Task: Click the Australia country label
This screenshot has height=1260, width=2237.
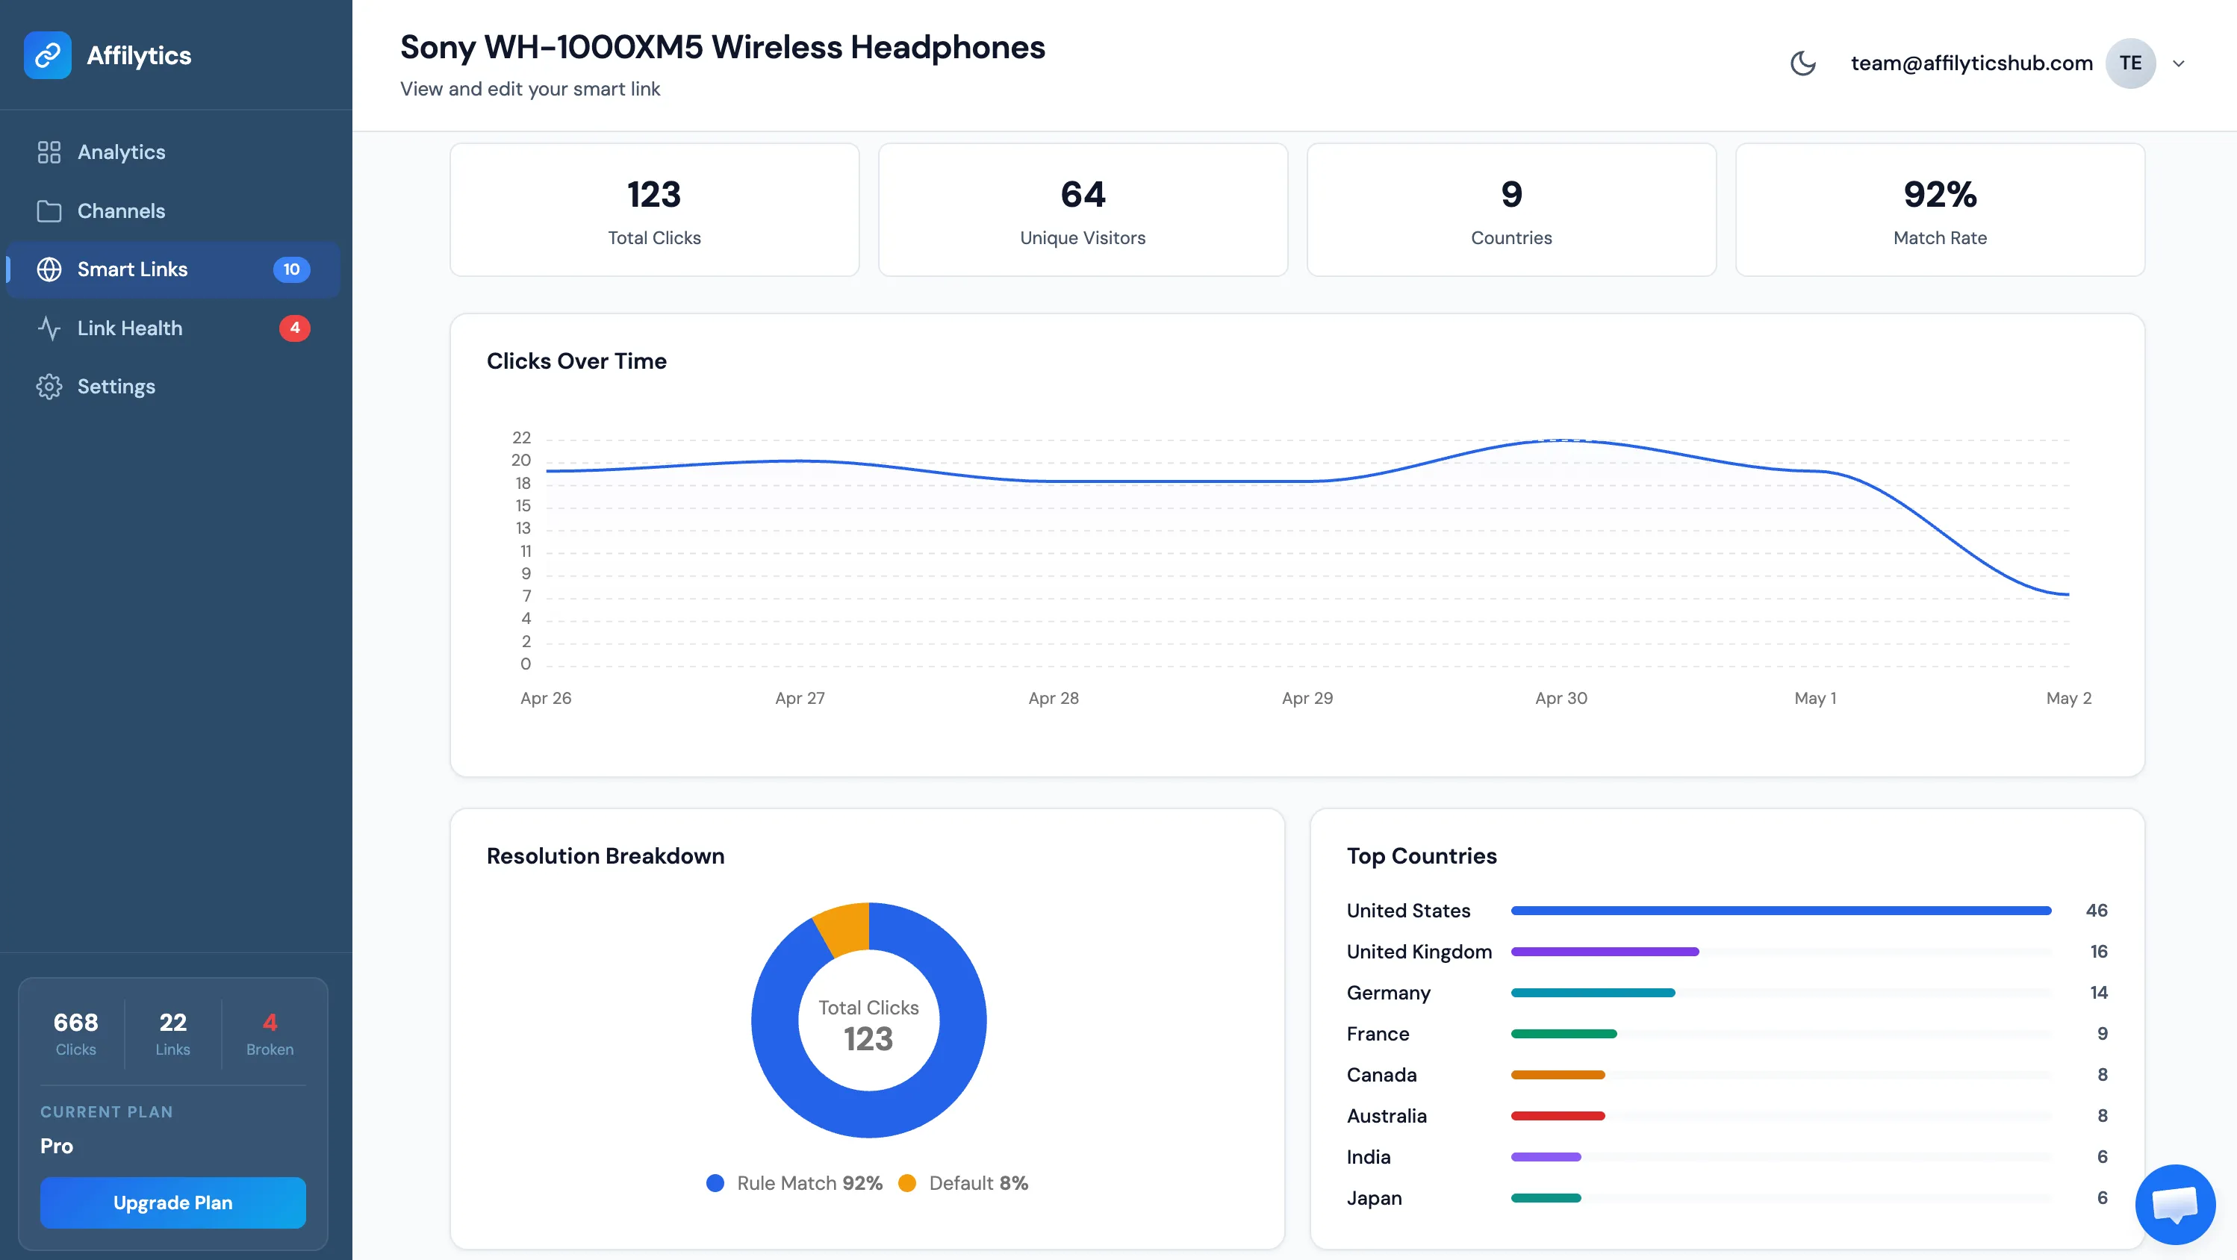Action: pos(1387,1116)
